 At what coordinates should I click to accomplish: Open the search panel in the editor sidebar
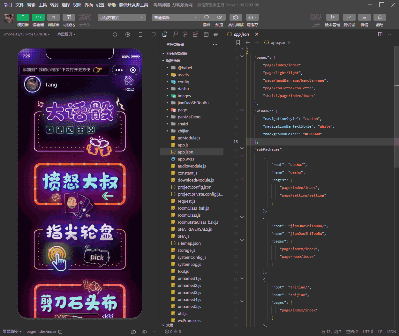point(175,34)
